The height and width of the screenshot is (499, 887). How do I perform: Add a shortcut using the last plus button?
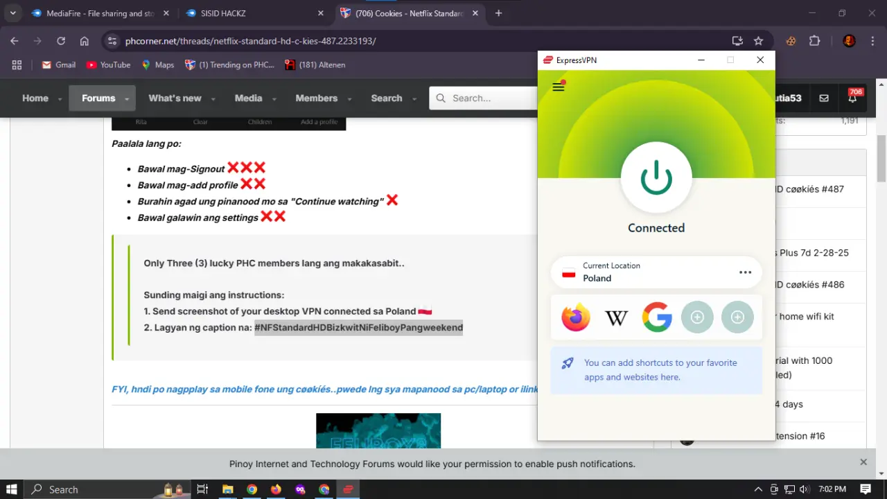pos(737,317)
